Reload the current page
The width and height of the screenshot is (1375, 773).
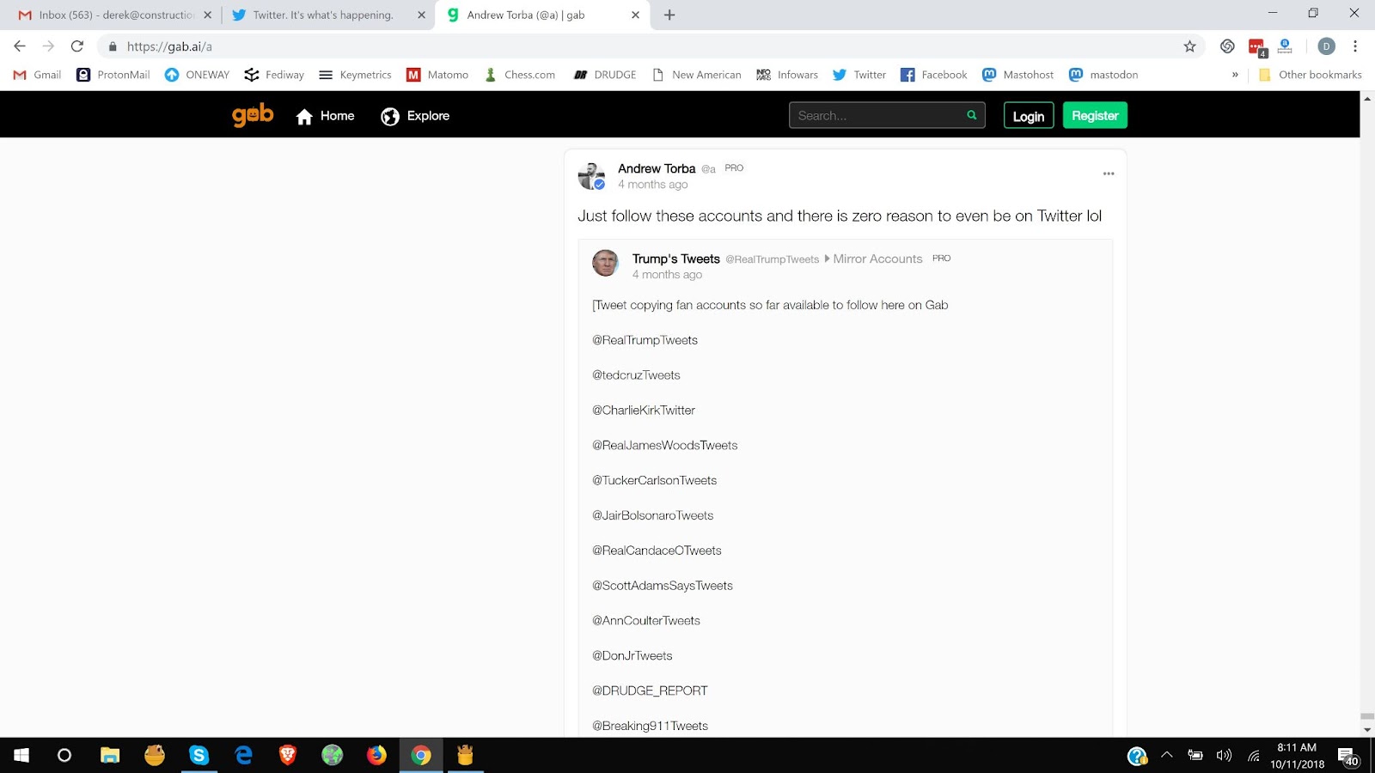click(77, 46)
